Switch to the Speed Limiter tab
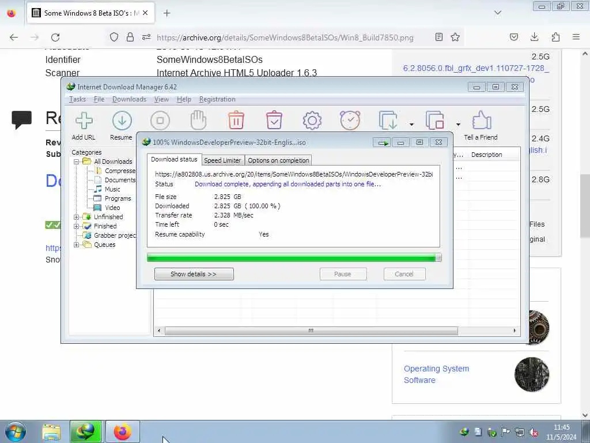The image size is (590, 443). 222,160
